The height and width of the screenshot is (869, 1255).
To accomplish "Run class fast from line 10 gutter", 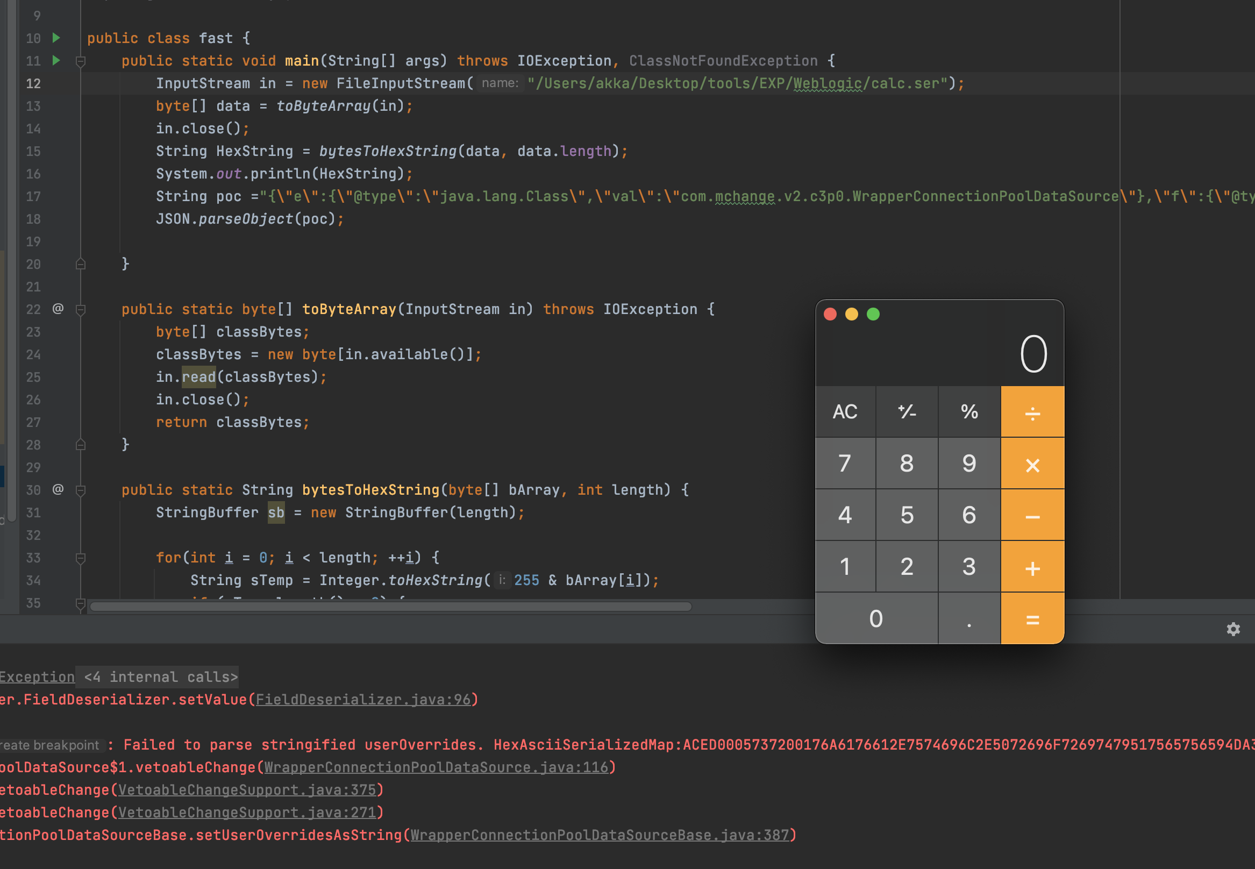I will pos(56,38).
